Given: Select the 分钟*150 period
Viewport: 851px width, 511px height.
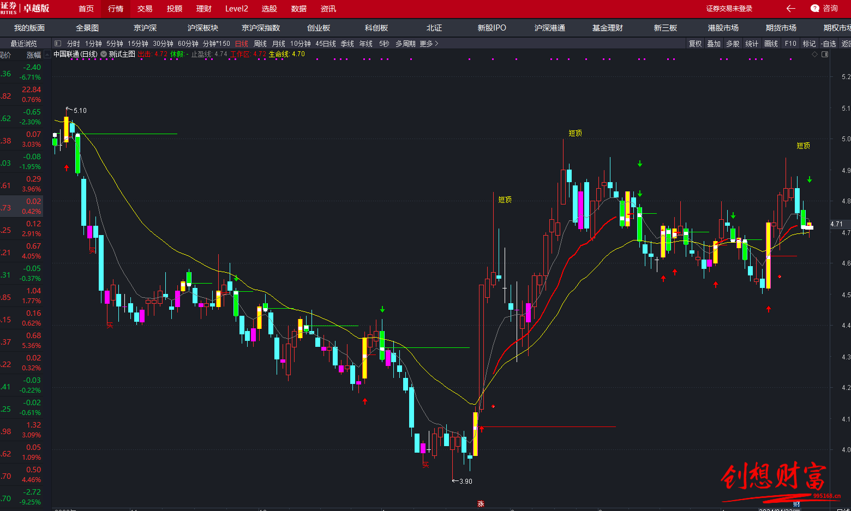Looking at the screenshot, I should 217,44.
